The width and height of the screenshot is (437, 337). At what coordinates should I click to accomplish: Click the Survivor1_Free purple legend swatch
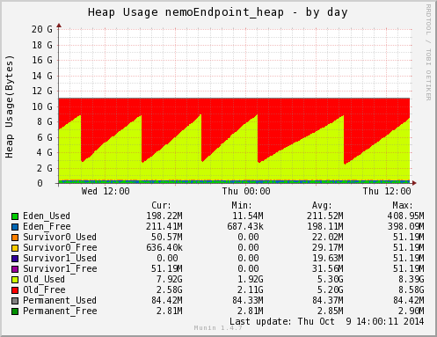click(15, 269)
